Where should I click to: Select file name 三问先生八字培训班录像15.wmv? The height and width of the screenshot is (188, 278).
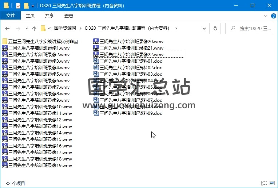pyautogui.click(x=40, y=139)
